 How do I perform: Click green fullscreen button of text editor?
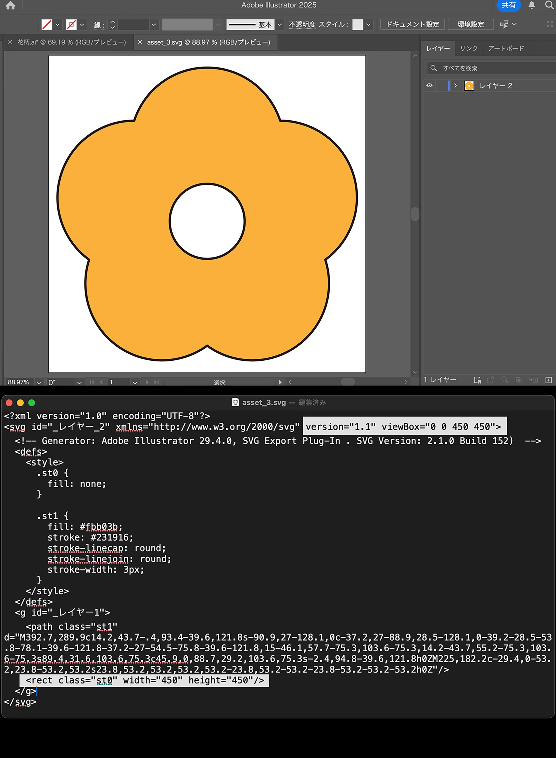[32, 403]
